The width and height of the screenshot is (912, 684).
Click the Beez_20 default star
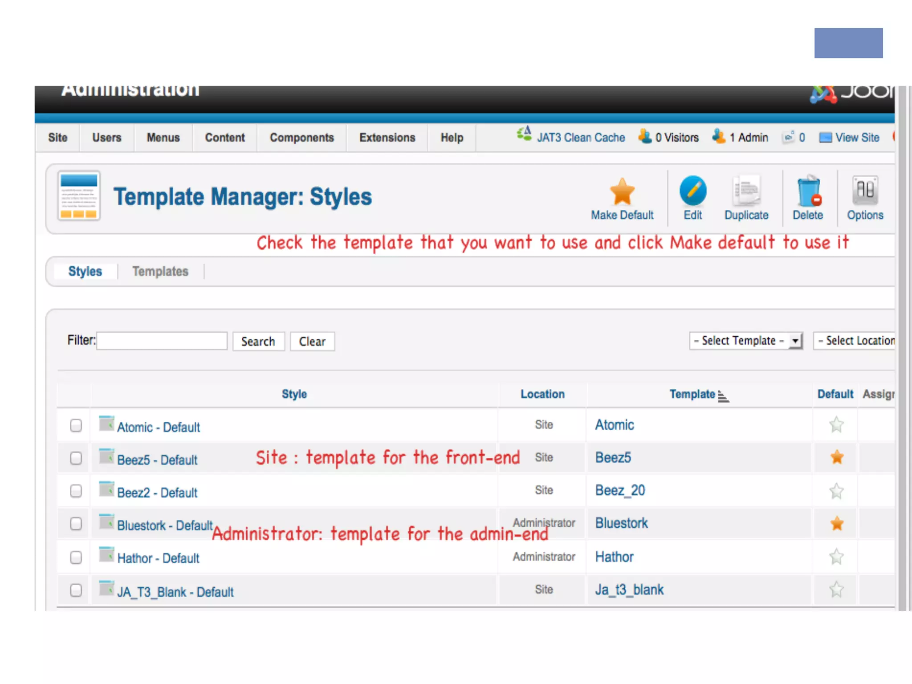(836, 491)
